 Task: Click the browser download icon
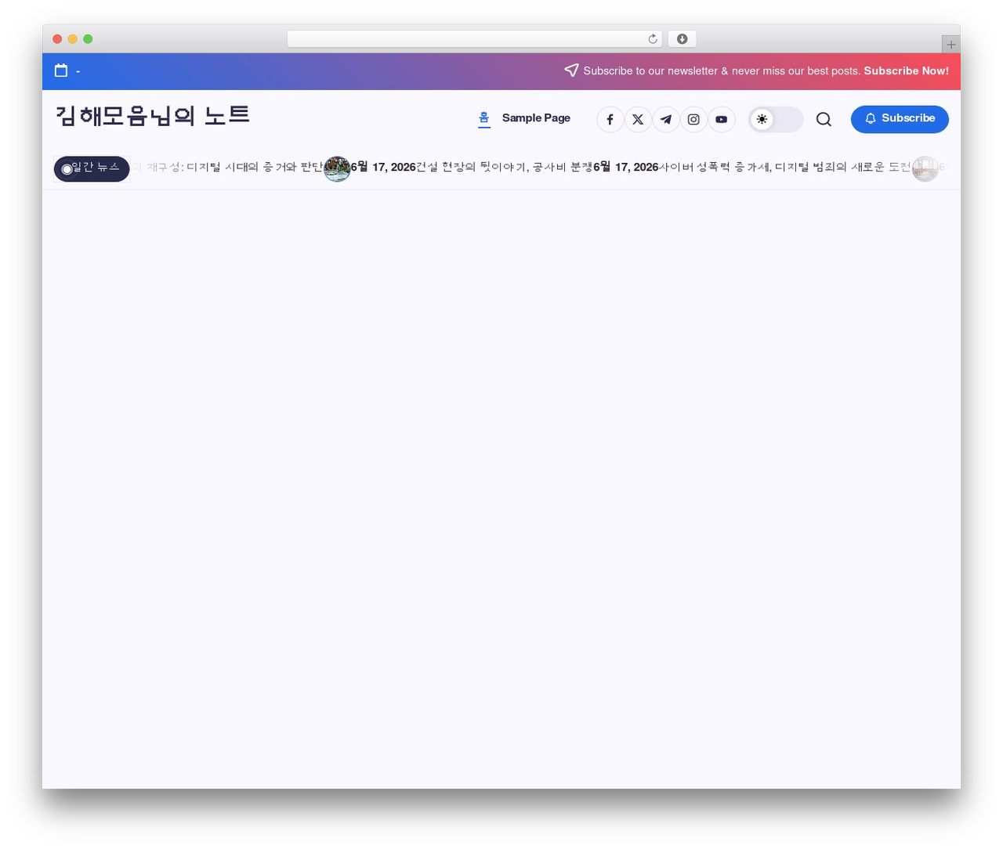point(683,39)
